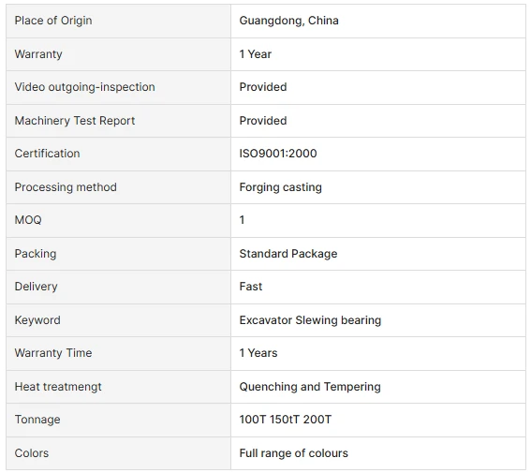Screen dimensions: 531x473
Task: Select the 'Fast' delivery value
Action: click(x=251, y=287)
